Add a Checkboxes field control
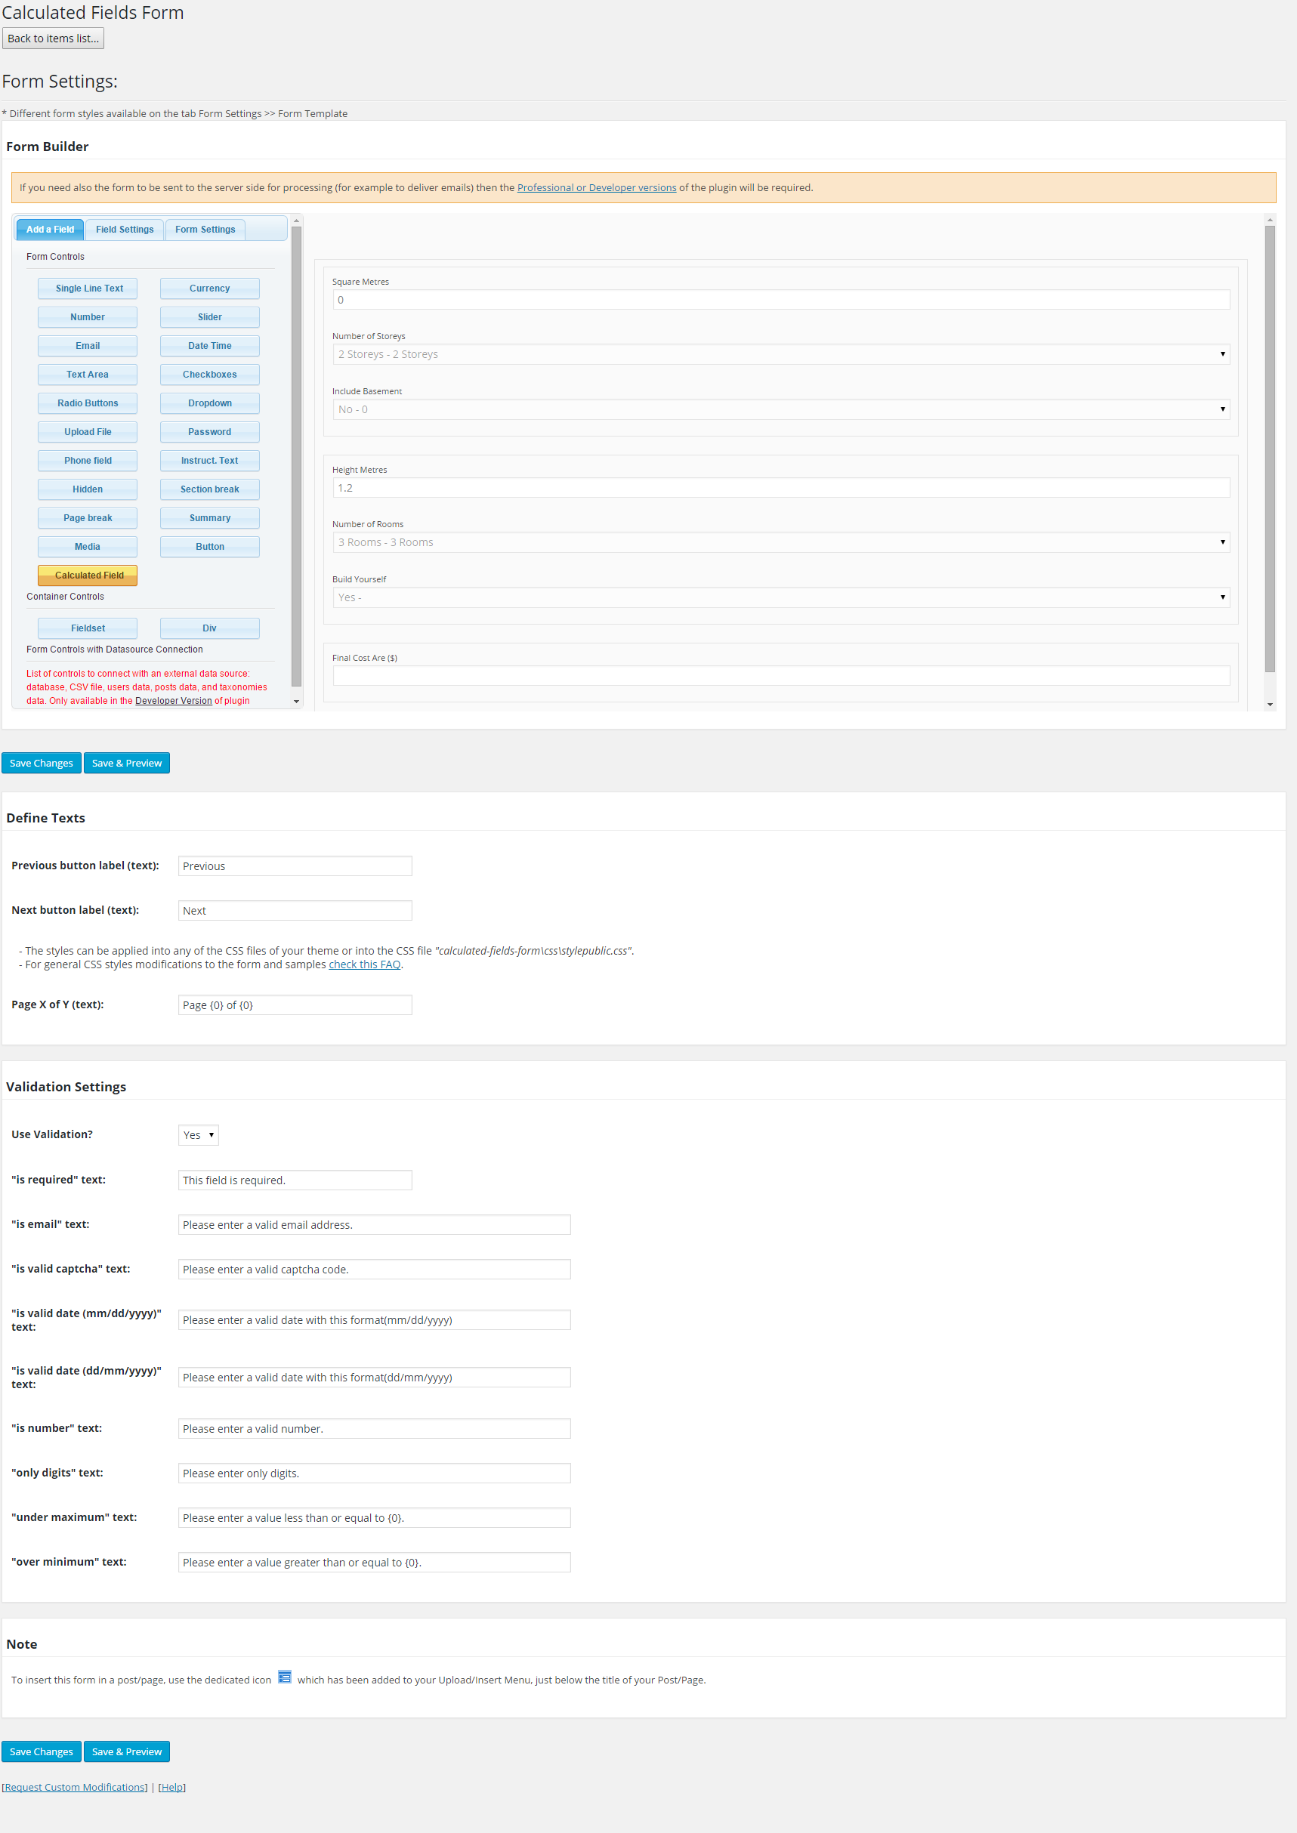1297x1833 pixels. pyautogui.click(x=209, y=375)
